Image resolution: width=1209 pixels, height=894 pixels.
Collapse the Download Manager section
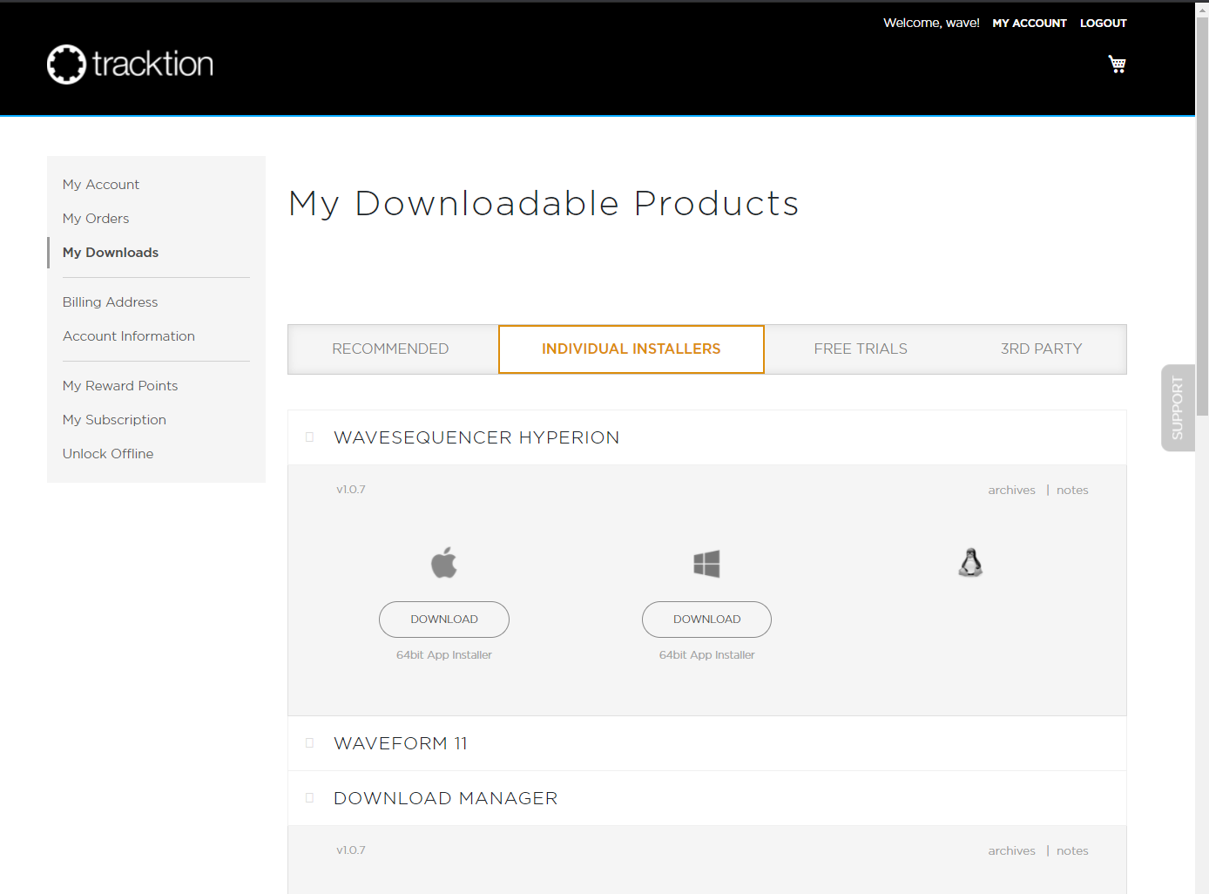(x=707, y=798)
